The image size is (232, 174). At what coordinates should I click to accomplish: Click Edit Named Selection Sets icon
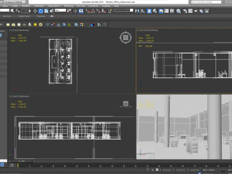[110, 11]
